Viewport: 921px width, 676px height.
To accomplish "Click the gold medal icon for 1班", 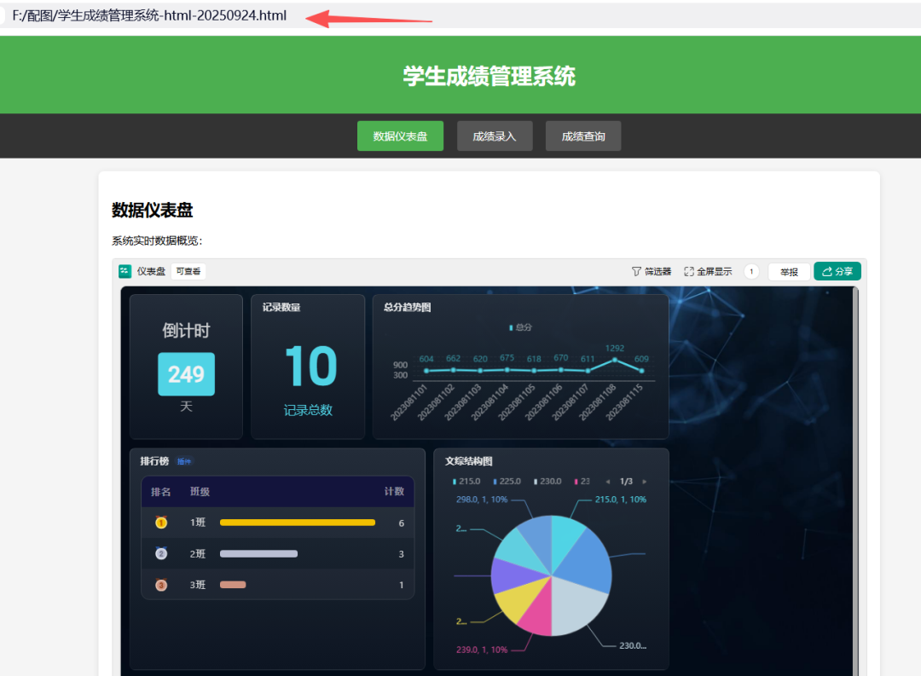I will coord(161,523).
